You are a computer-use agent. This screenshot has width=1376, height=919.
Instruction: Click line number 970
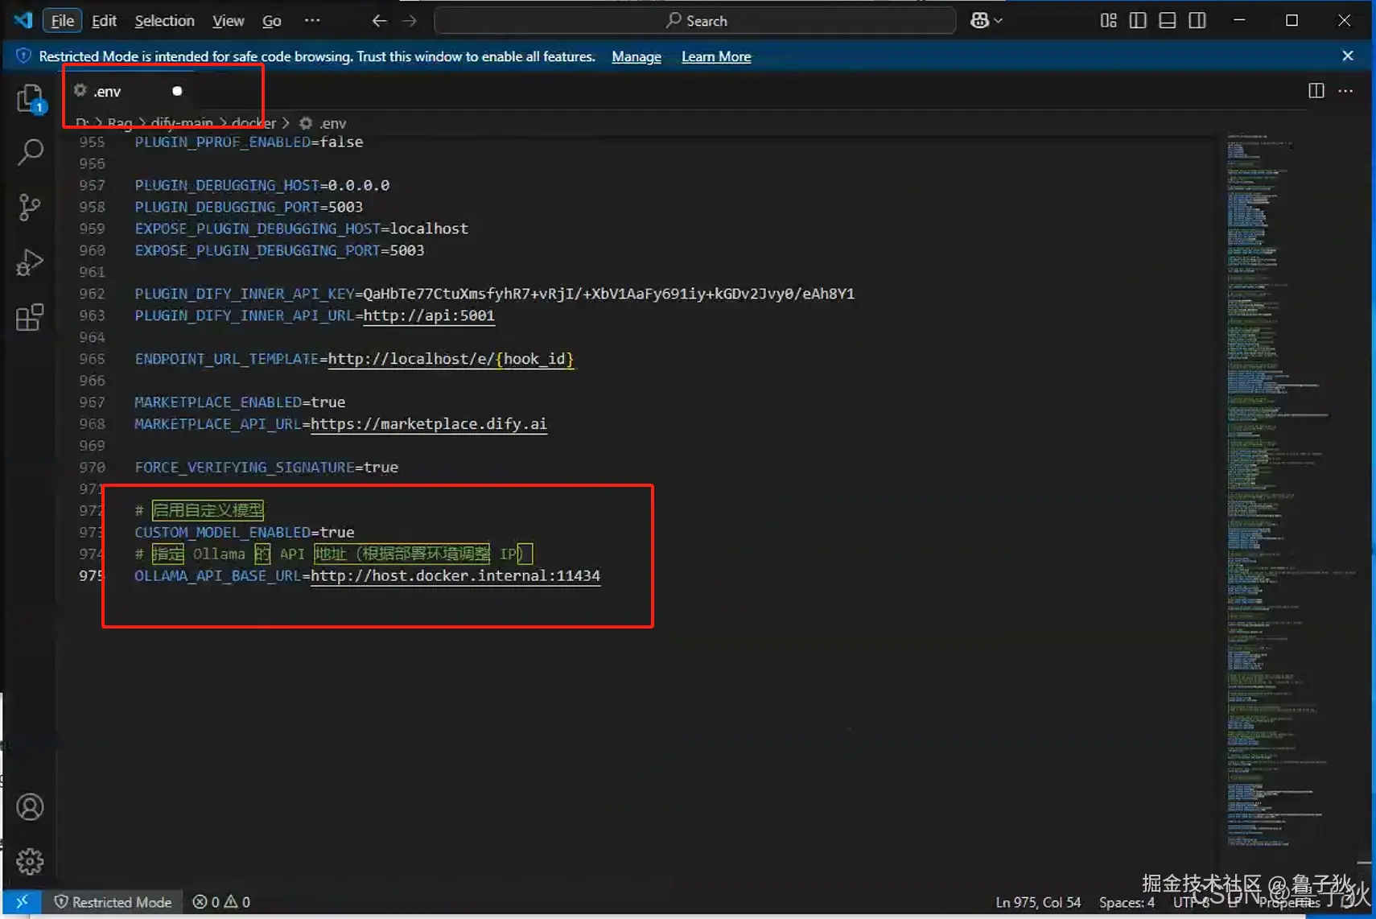click(x=92, y=468)
